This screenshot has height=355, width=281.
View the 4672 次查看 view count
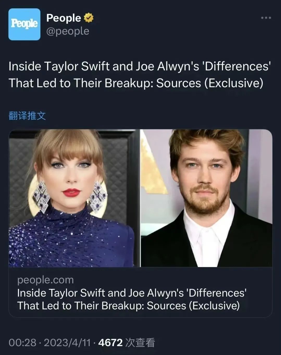click(127, 343)
